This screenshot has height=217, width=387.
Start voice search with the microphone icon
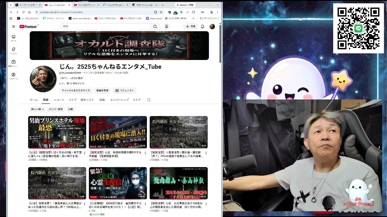[x=166, y=27]
